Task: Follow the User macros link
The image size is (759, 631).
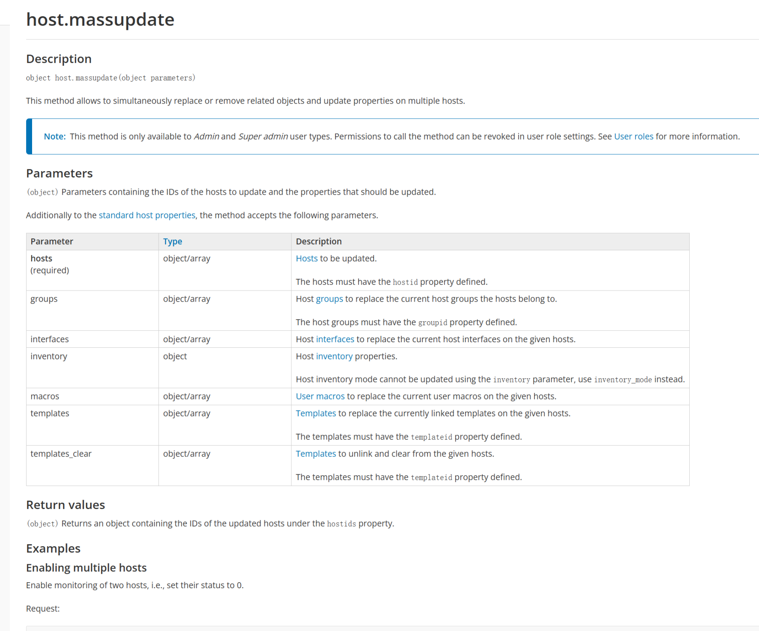Action: (x=320, y=396)
